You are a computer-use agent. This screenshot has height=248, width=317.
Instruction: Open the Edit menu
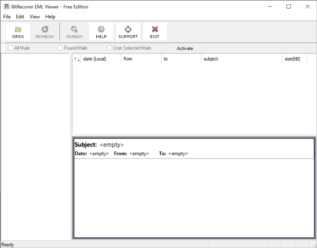click(x=20, y=17)
